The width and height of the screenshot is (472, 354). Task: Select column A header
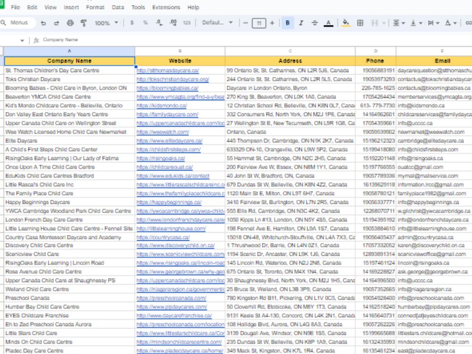69,51
